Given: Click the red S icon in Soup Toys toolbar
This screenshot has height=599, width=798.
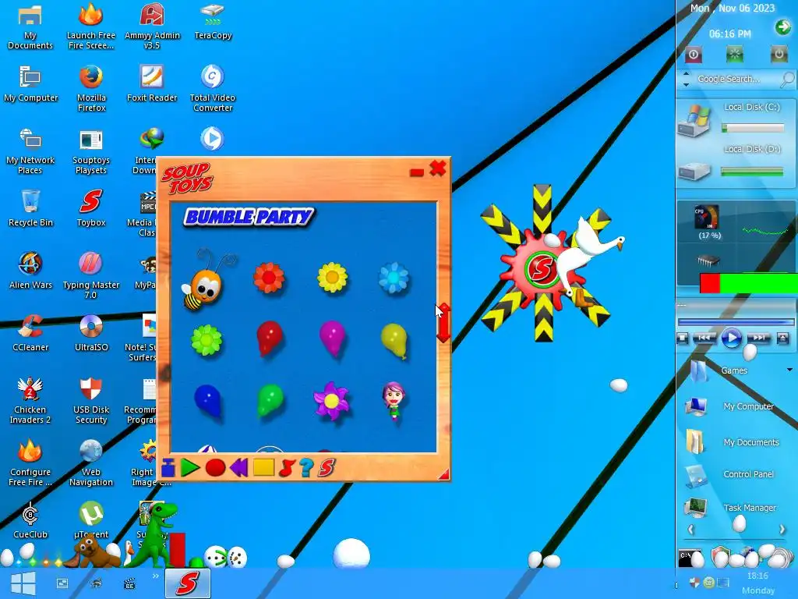Looking at the screenshot, I should 327,468.
